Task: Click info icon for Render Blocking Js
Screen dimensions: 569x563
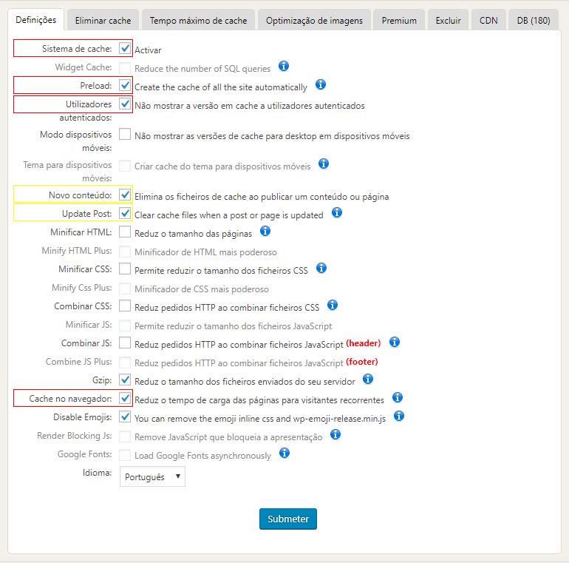Action: [x=335, y=434]
